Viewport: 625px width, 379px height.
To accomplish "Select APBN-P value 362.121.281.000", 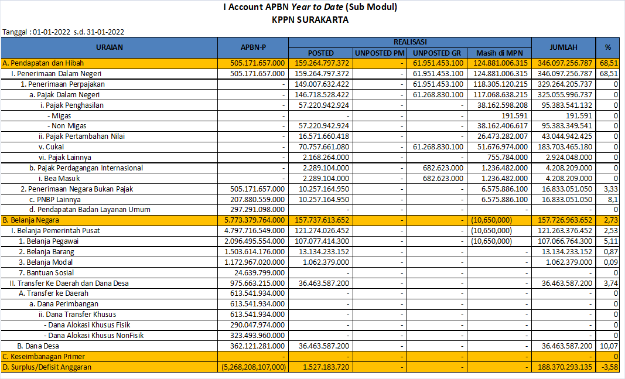I will tap(257, 346).
